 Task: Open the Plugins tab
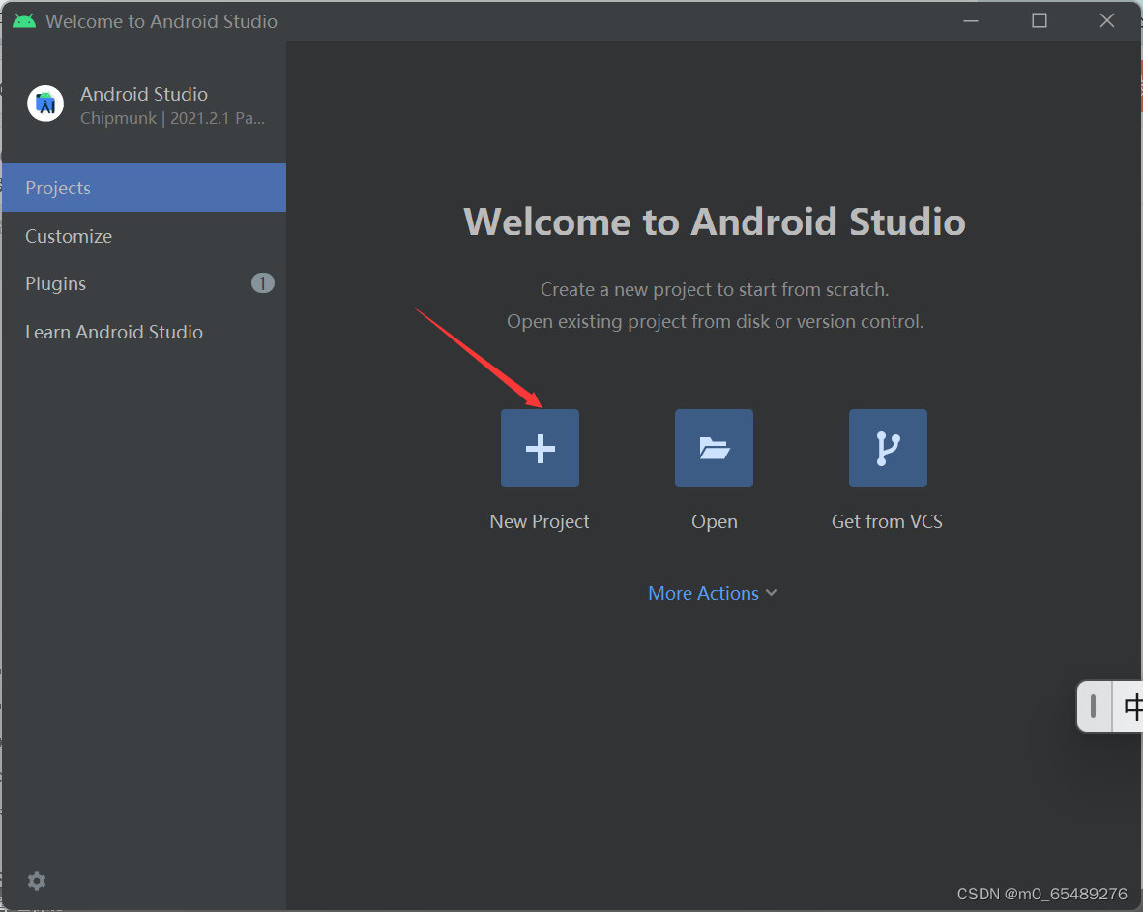coord(144,283)
